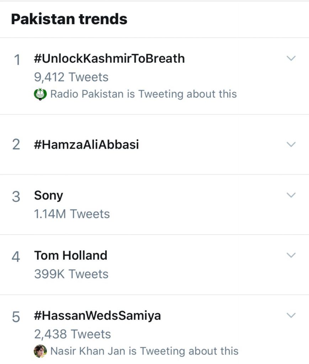Viewport: 309px width, 364px height.
Task: Open the #HamzaAliAbbasi hashtag
Action: click(x=86, y=145)
